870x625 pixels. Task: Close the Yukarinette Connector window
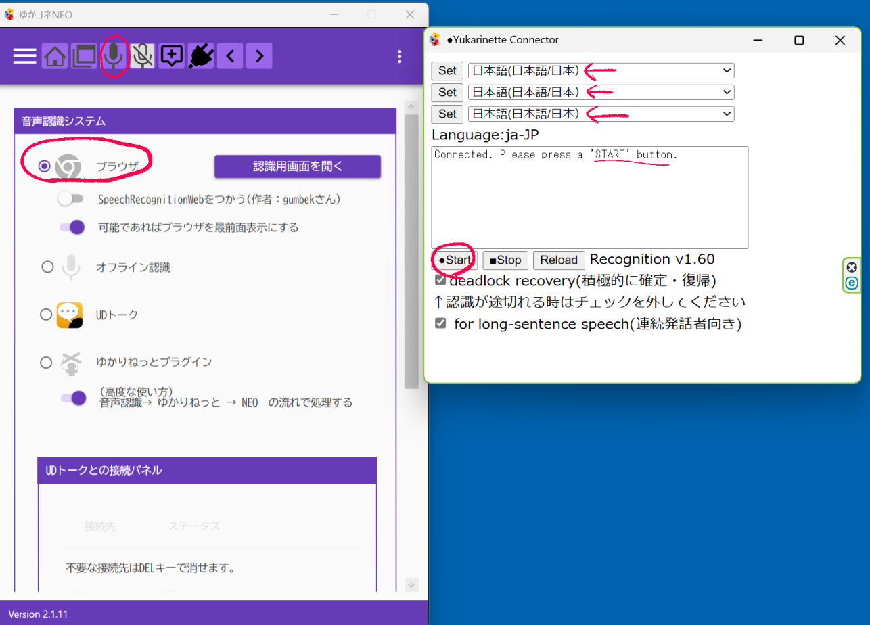[x=840, y=41]
